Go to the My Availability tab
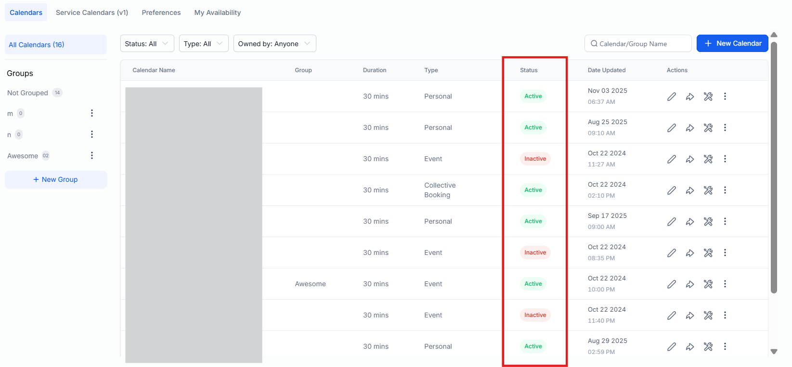Screen dimensions: 792x367 (218, 13)
